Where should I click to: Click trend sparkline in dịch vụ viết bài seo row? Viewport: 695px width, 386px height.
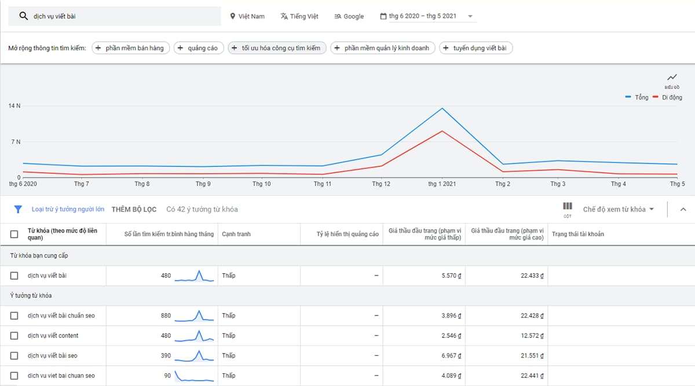pyautogui.click(x=195, y=355)
